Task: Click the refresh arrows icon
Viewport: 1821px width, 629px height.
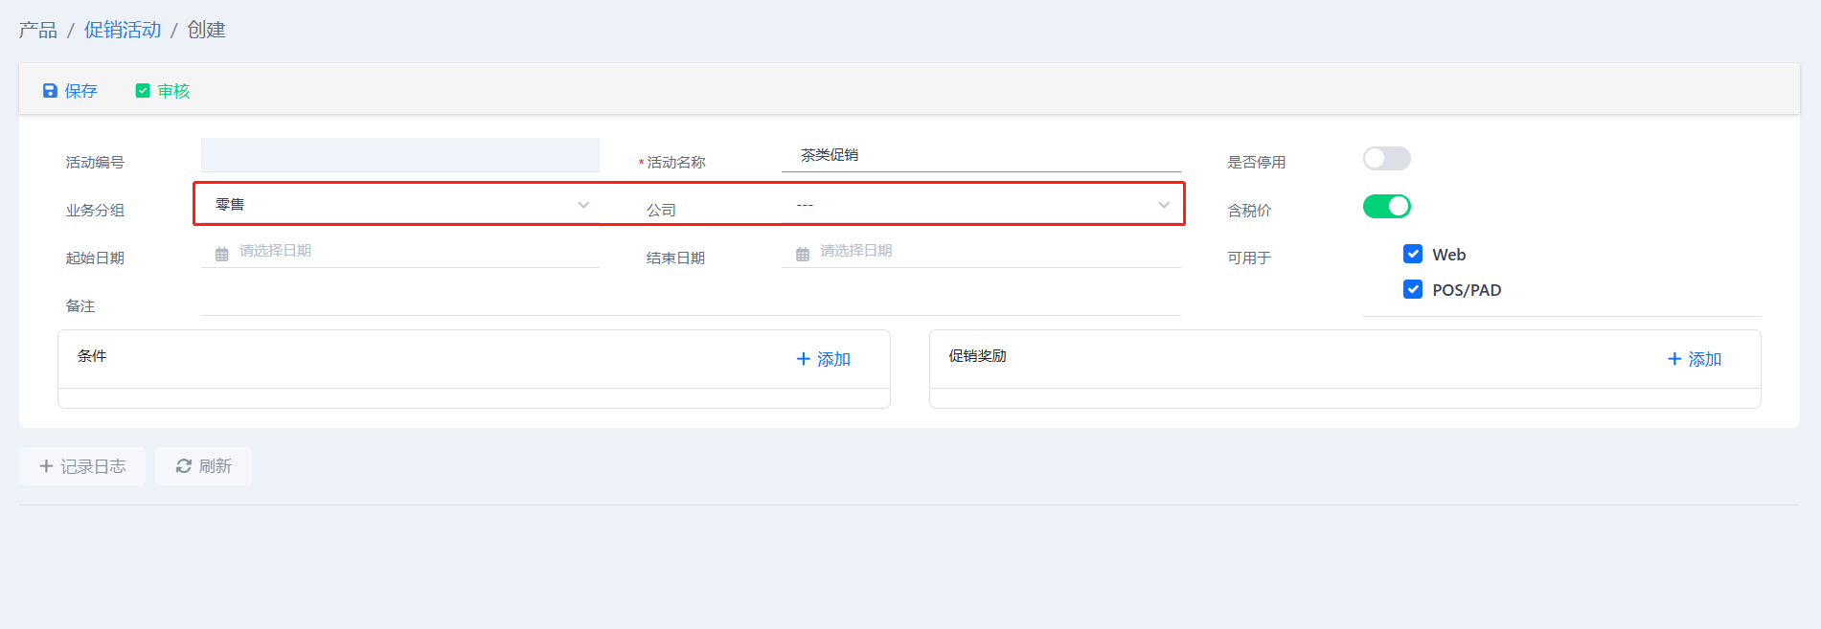Action: click(184, 466)
